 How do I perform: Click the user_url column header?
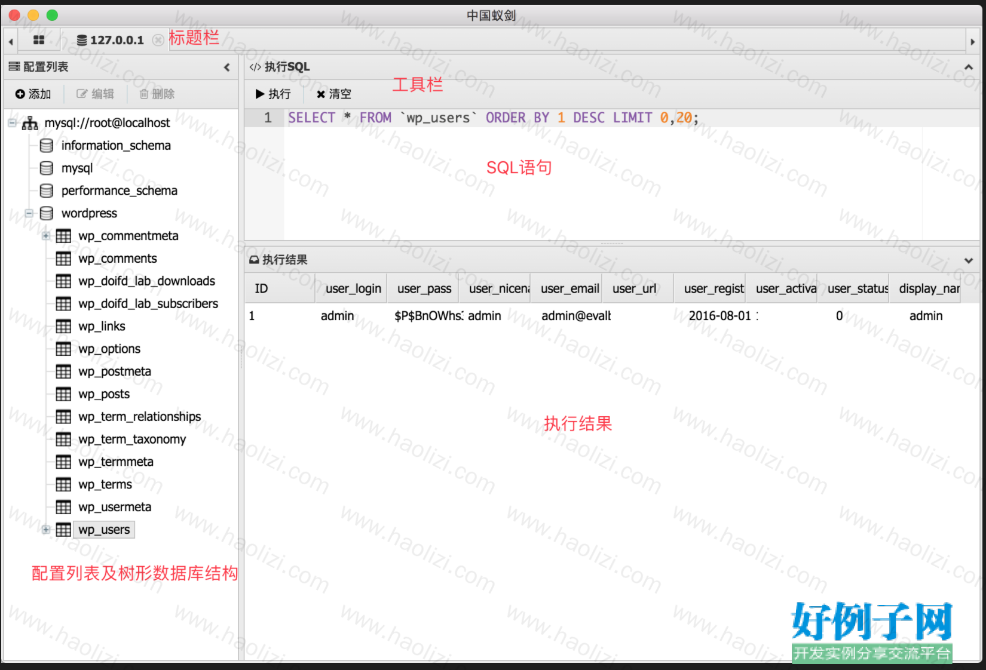tap(638, 289)
